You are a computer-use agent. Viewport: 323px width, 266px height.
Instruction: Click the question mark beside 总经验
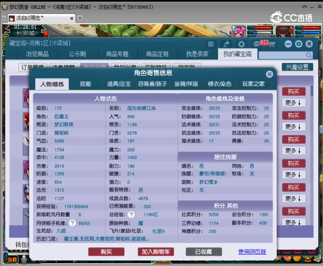pyautogui.click(x=131, y=215)
